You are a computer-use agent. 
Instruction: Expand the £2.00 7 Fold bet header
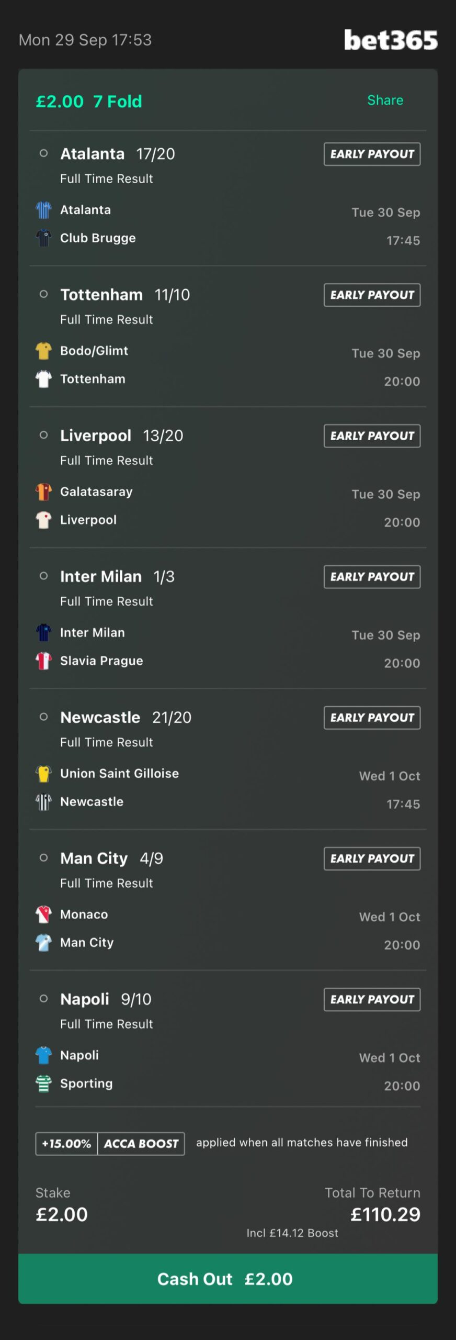(x=89, y=101)
